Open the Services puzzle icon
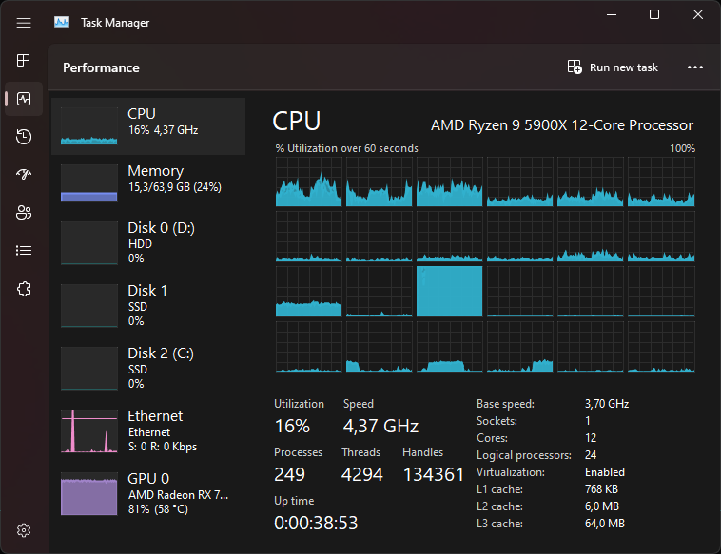This screenshot has height=554, width=721. (24, 289)
